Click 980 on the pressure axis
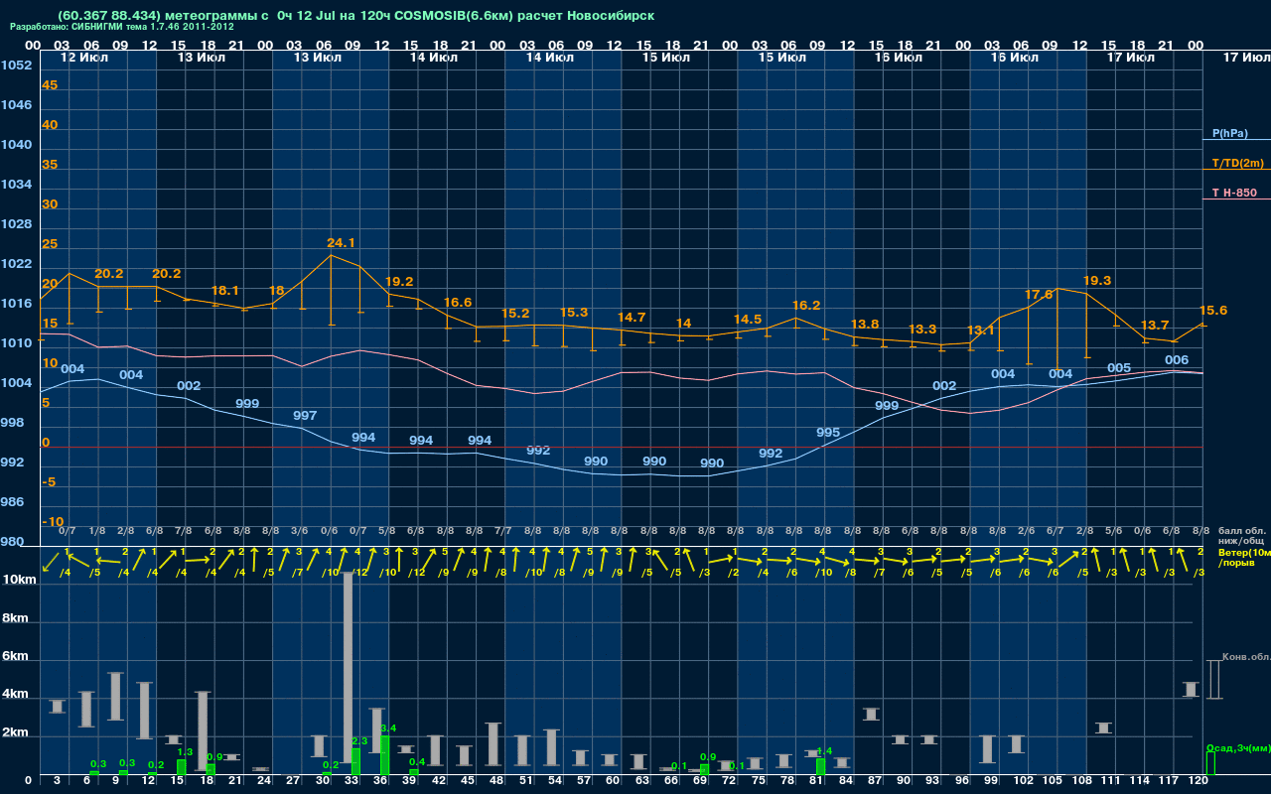 [12, 542]
